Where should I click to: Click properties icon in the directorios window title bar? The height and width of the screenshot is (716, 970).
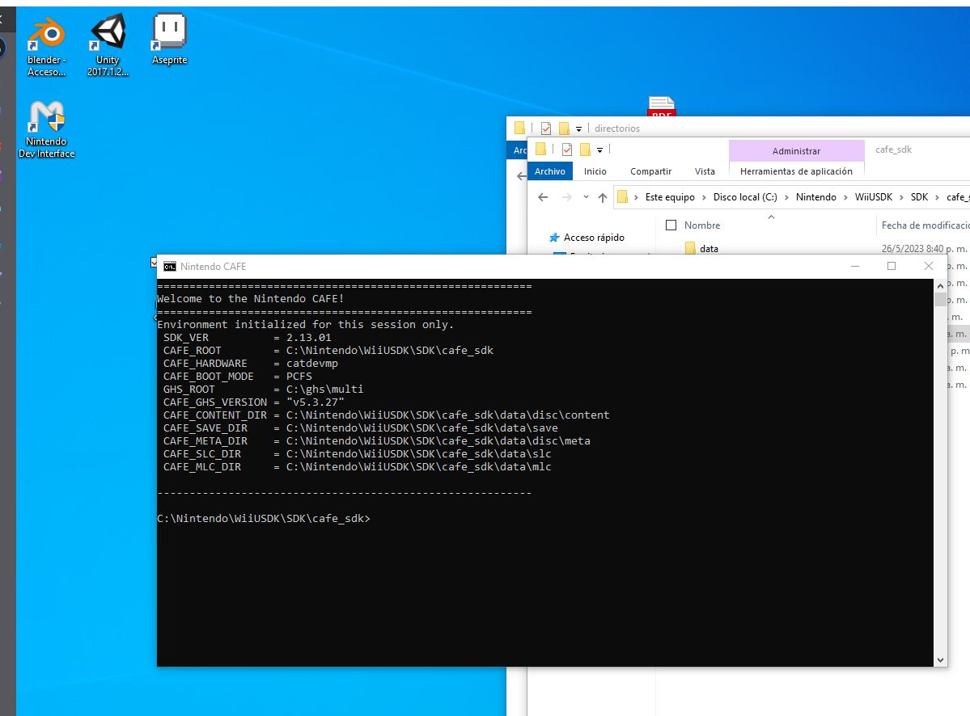545,128
